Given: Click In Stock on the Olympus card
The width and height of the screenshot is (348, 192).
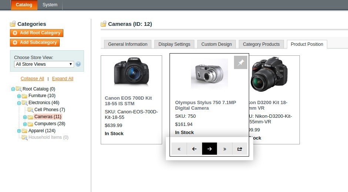Looking at the screenshot, I should point(184,133).
